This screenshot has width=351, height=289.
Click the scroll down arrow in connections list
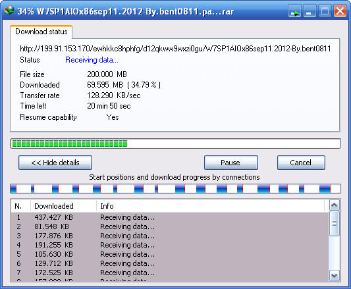(x=335, y=276)
